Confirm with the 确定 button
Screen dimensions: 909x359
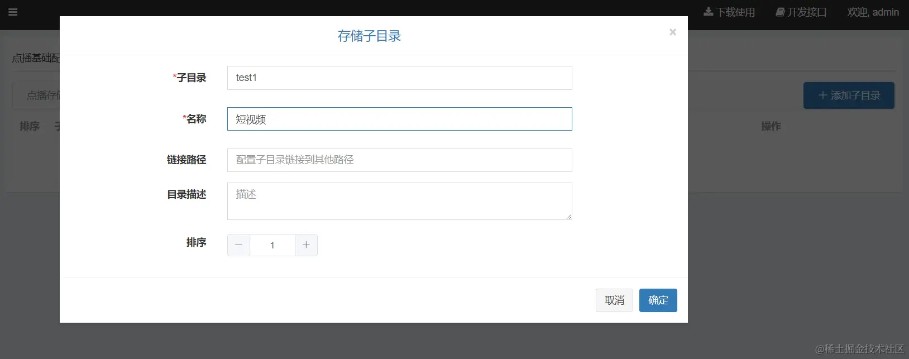(x=658, y=300)
